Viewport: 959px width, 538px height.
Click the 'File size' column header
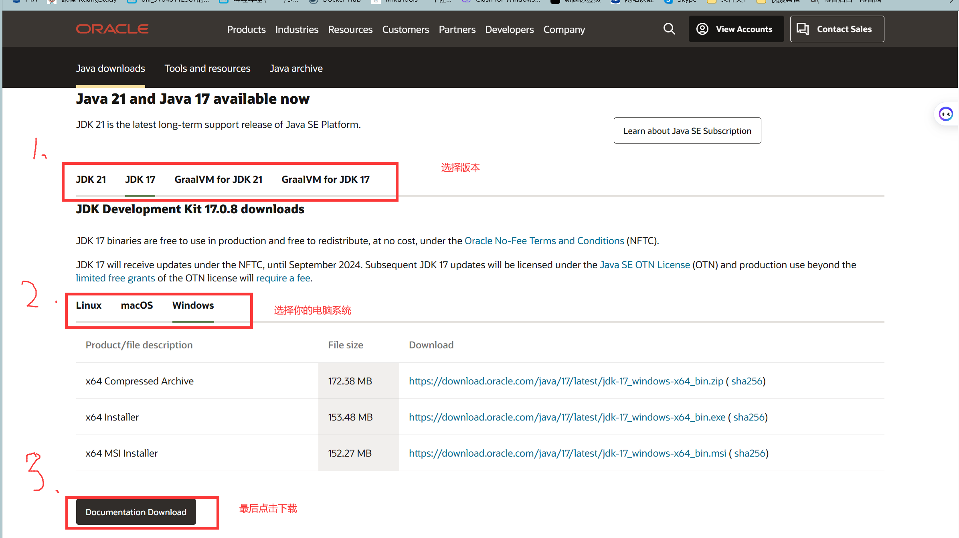[x=345, y=345]
